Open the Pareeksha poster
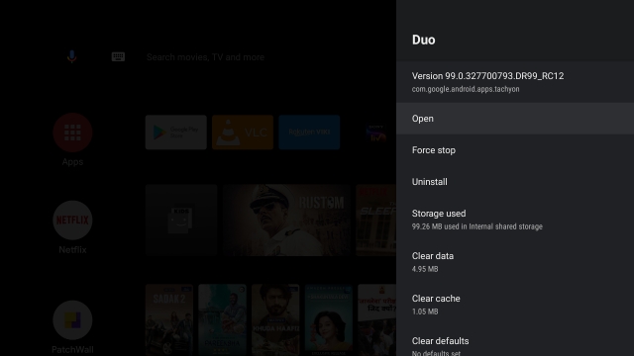 pos(222,320)
